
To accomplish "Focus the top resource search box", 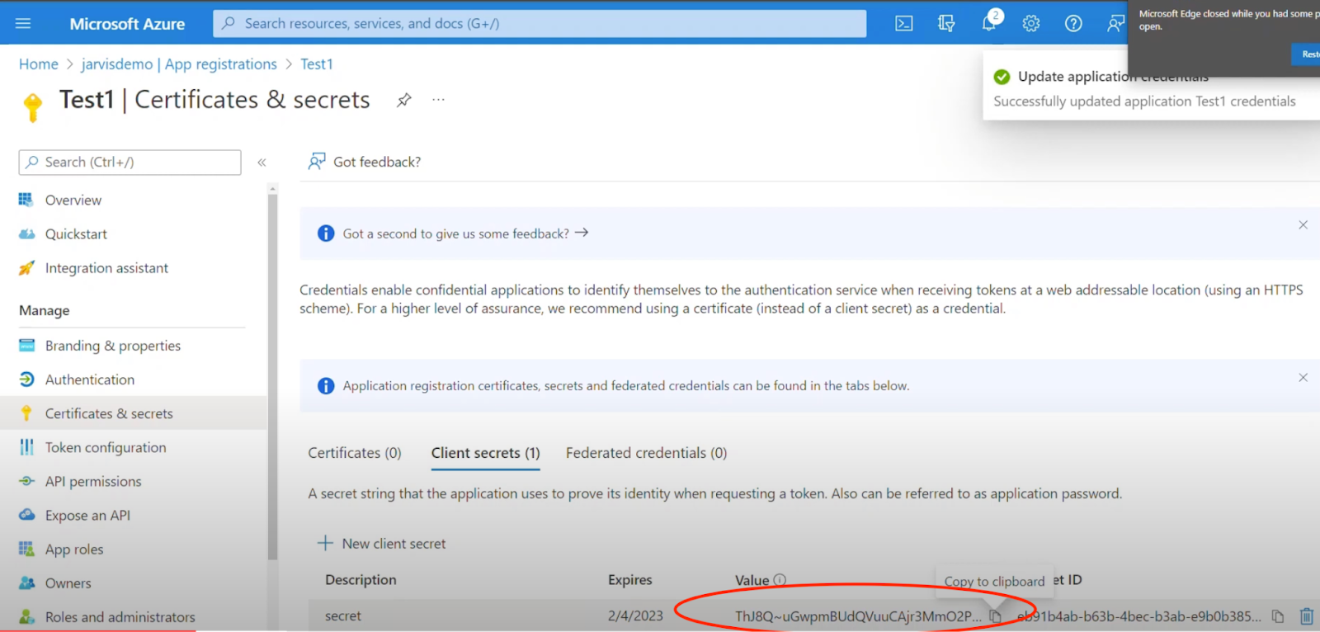I will coord(540,24).
